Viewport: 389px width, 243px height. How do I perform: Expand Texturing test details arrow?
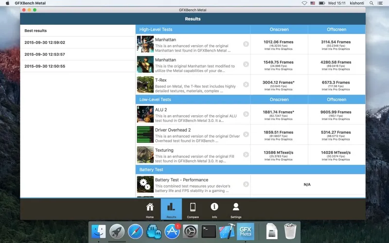(x=246, y=155)
